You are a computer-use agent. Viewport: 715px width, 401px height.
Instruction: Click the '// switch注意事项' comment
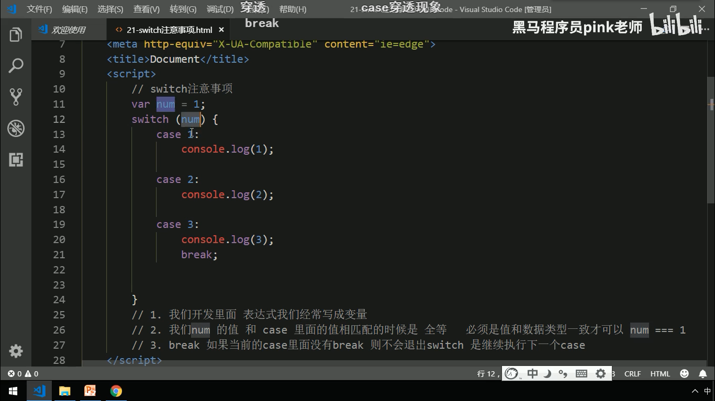click(182, 89)
